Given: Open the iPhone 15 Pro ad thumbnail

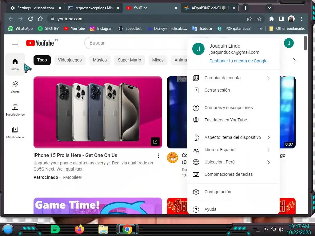Looking at the screenshot, I should (98, 112).
